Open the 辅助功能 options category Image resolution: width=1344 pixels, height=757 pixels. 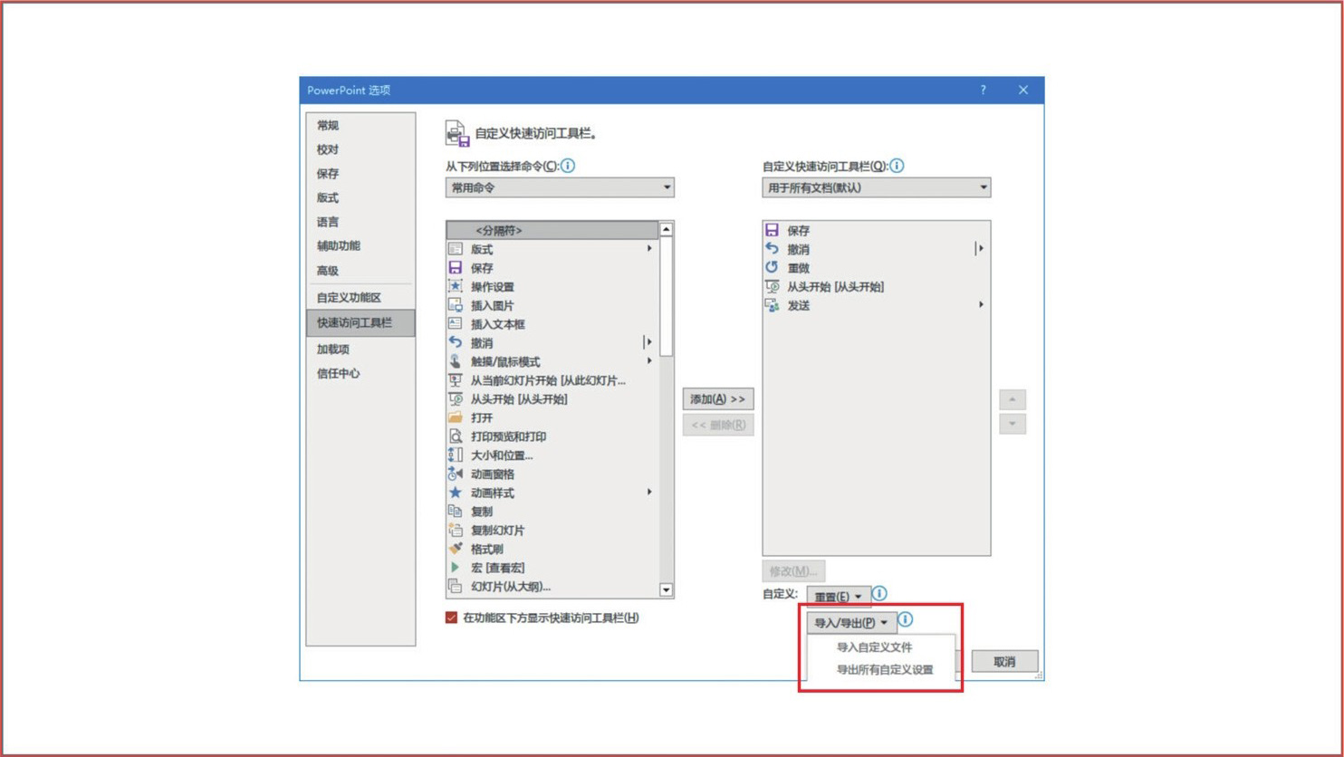tap(360, 245)
